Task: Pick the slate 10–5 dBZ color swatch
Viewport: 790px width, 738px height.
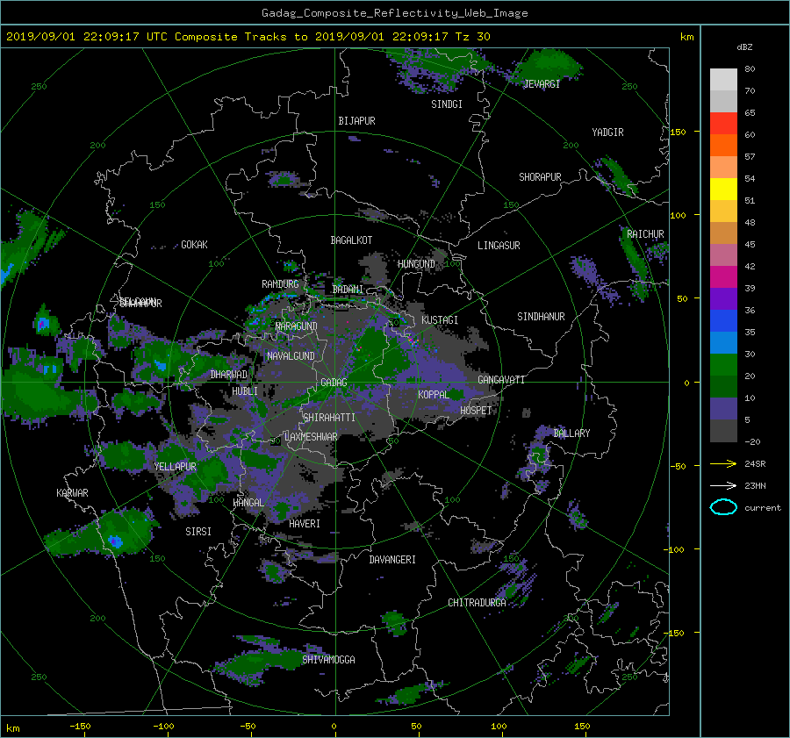Action: (723, 409)
